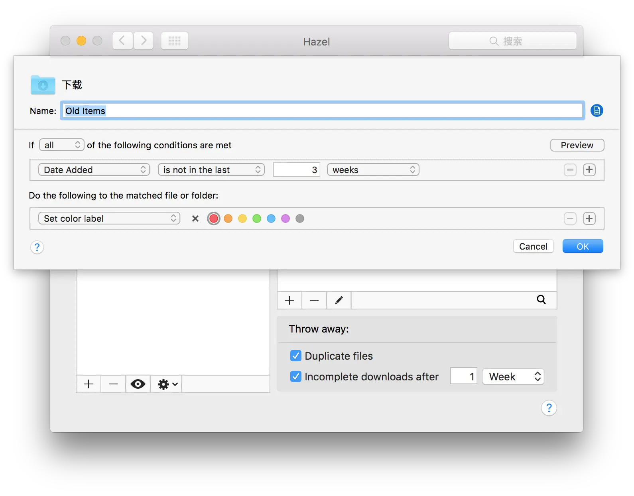Open Hazel help in main window

(549, 408)
